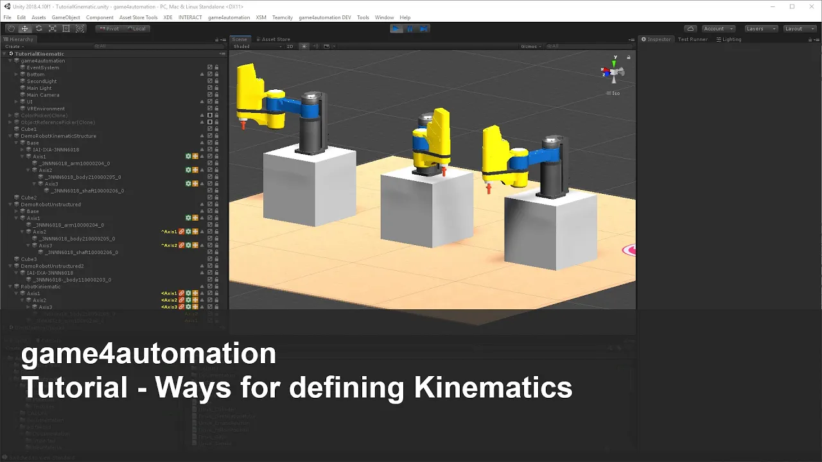Expand the Bottom tree node
The height and width of the screenshot is (462, 822).
(x=17, y=74)
